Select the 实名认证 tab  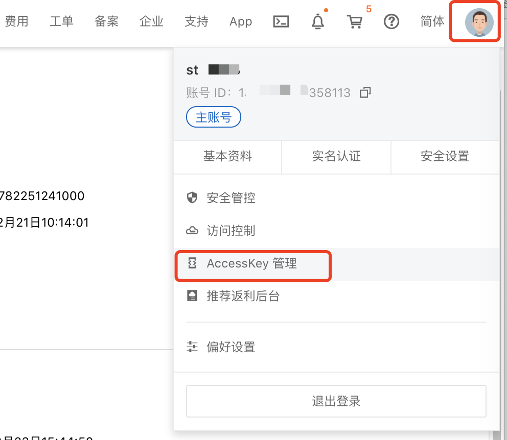336,156
